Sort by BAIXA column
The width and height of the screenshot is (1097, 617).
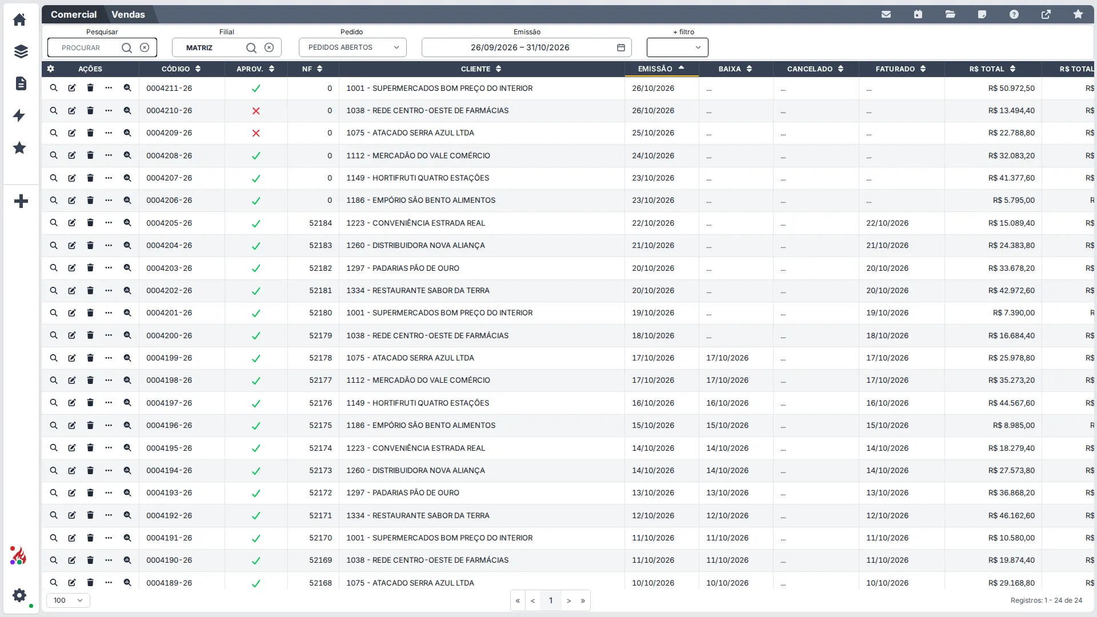(x=735, y=69)
